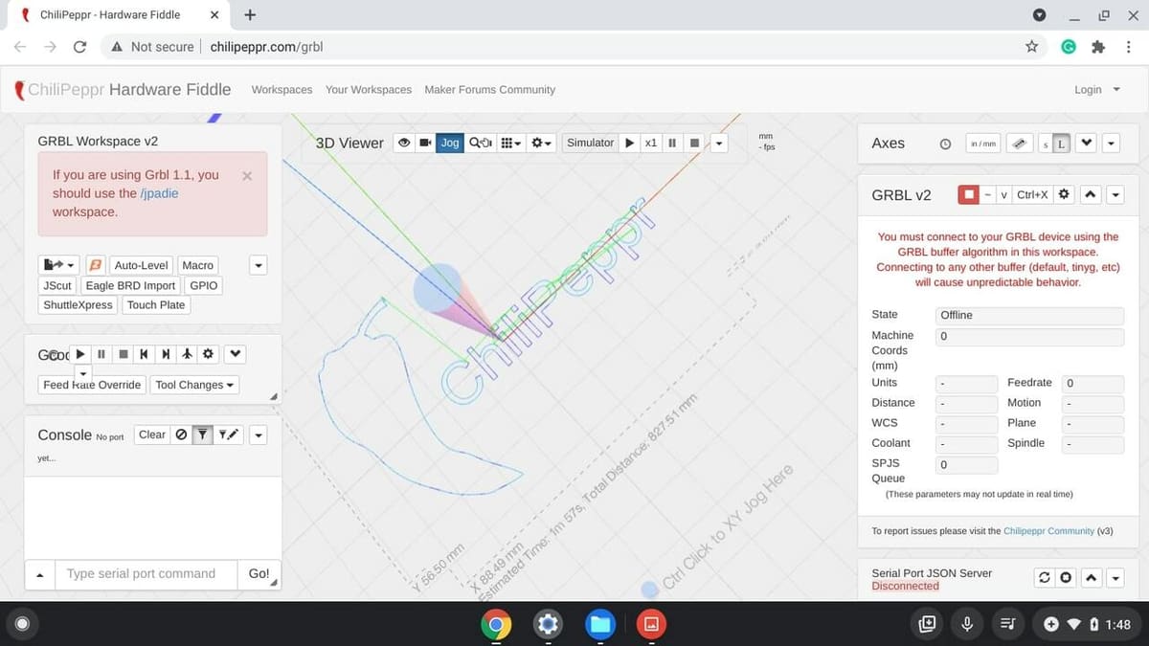Screen dimensions: 1149x646
Task: Play the Gcode file
Action: click(80, 354)
